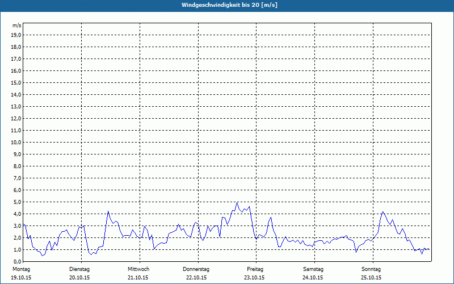Click the '3,0' y-axis label
The height and width of the screenshot is (284, 454).
(x=17, y=225)
